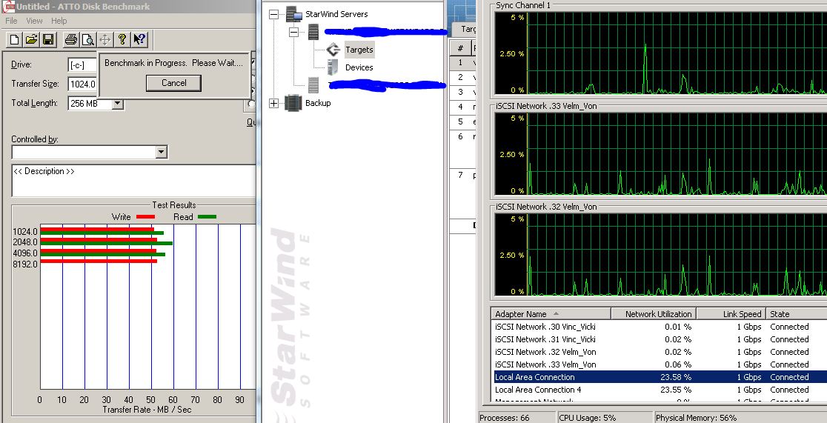Click the 0.06 % utilization value
The height and width of the screenshot is (423, 827).
[x=678, y=364]
